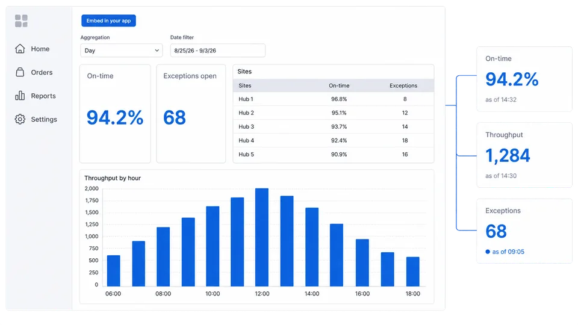578x325 pixels.
Task: Click the 16:00 throughput bar
Action: coord(362,263)
